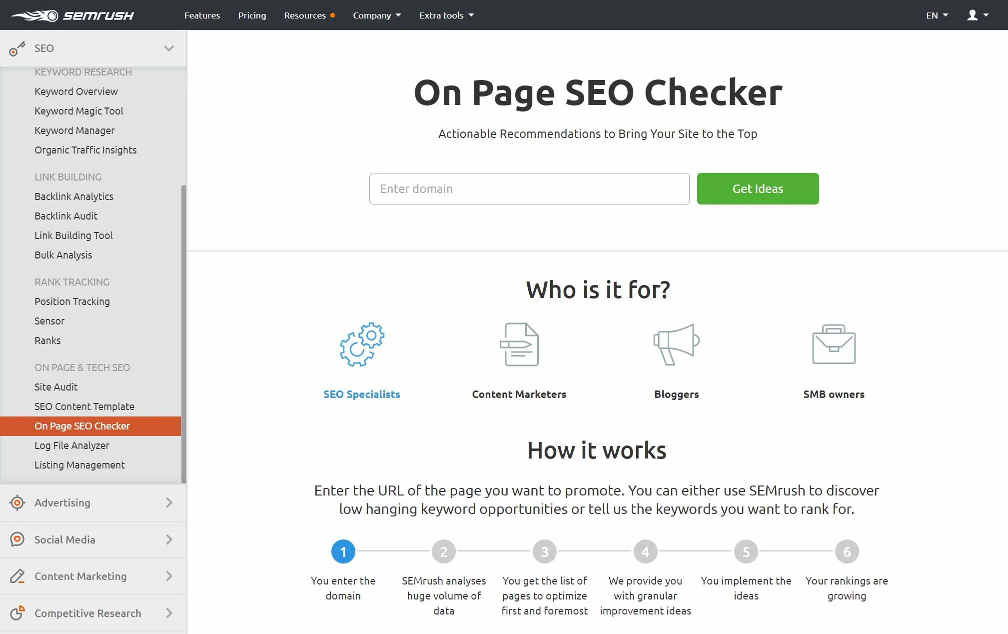Open the EN language dropdown
The image size is (1008, 634).
pos(937,15)
